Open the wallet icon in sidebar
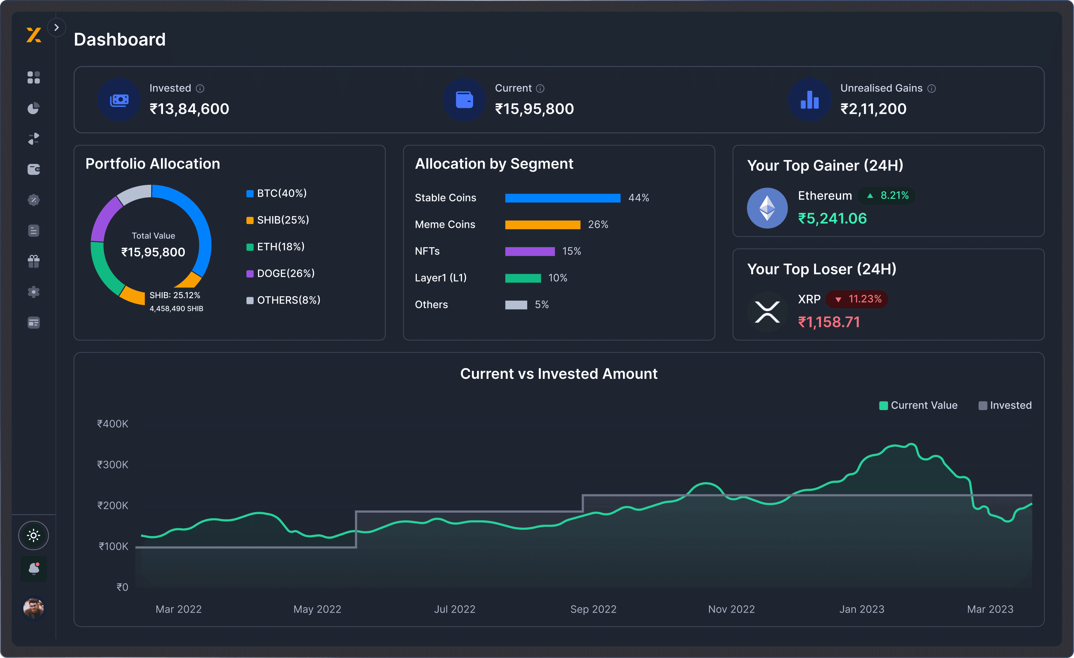1074x658 pixels. [34, 169]
